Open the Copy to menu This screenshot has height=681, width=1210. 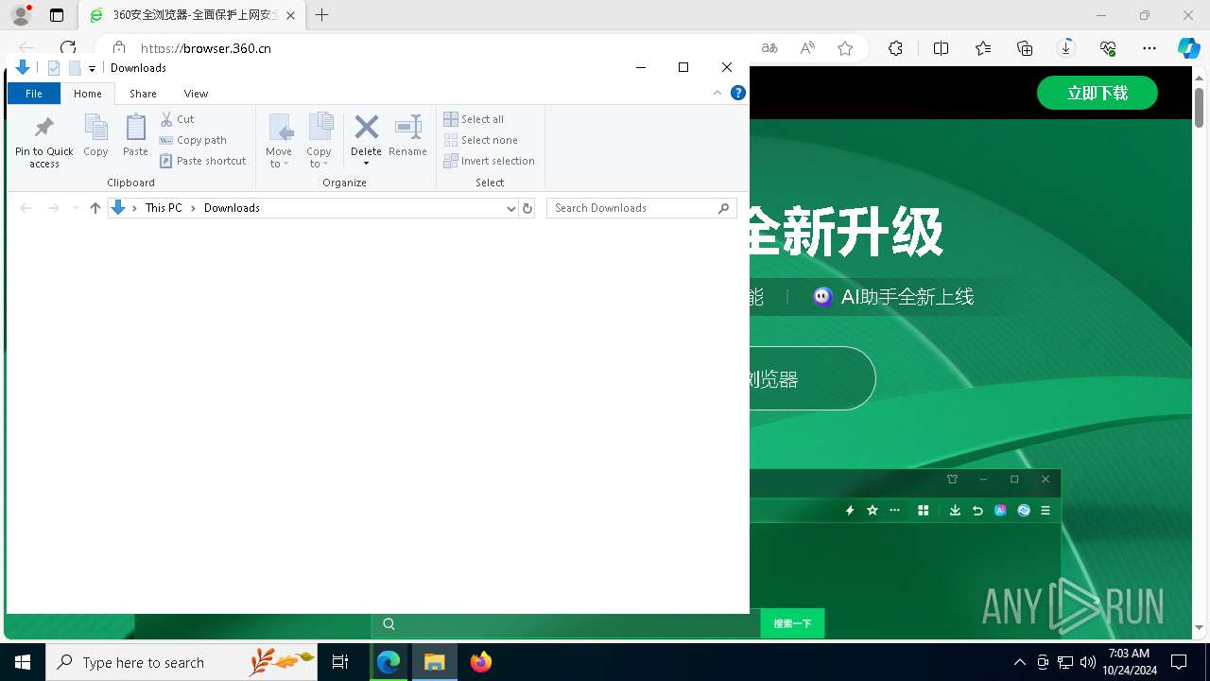point(320,140)
